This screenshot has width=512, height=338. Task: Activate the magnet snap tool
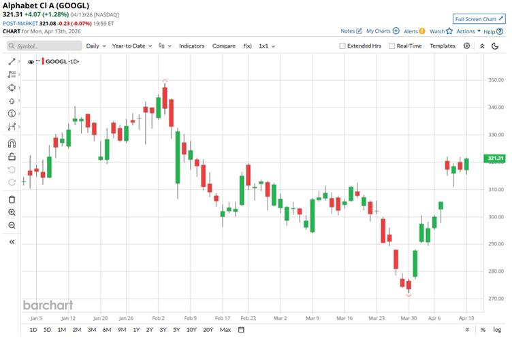(x=12, y=143)
